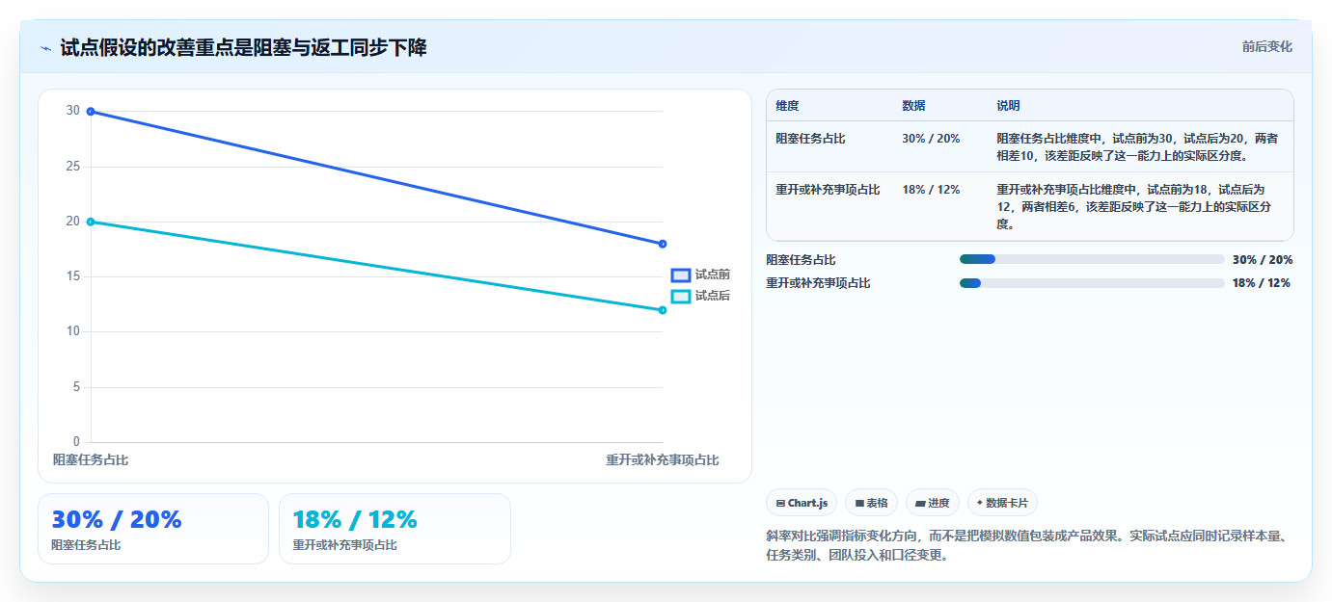The width and height of the screenshot is (1332, 602).
Task: Click the 重开或补充事项占比 x-axis label
Action: click(x=663, y=460)
